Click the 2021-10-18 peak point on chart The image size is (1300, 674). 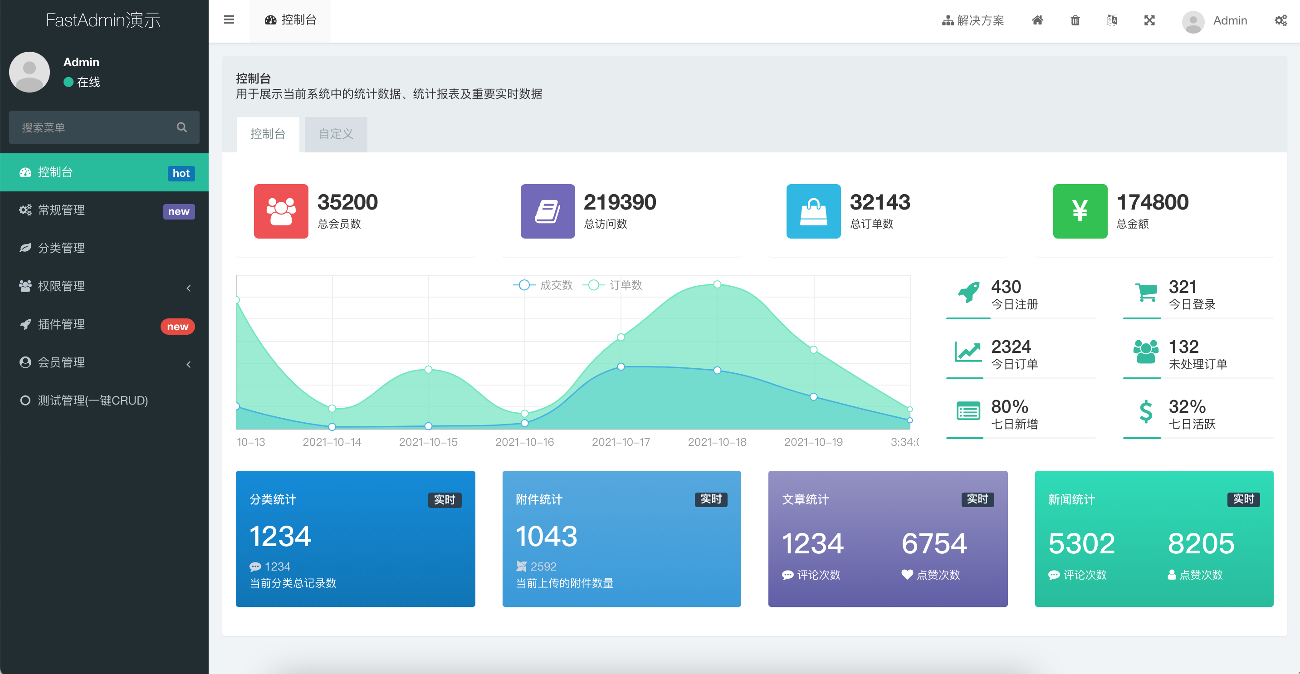click(717, 284)
